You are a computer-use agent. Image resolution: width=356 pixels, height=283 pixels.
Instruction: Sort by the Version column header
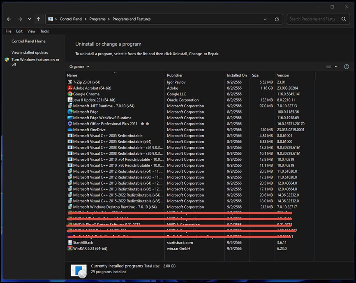[295, 75]
